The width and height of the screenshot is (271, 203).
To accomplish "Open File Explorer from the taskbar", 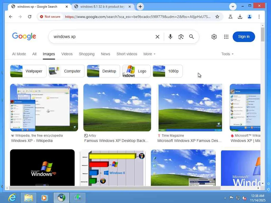I will [x=29, y=198].
